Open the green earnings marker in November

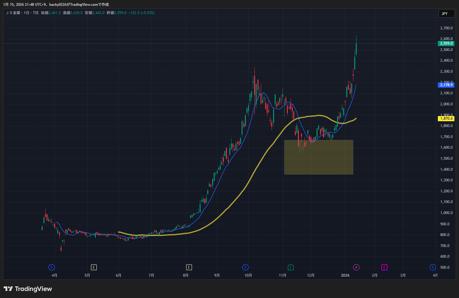(x=291, y=267)
